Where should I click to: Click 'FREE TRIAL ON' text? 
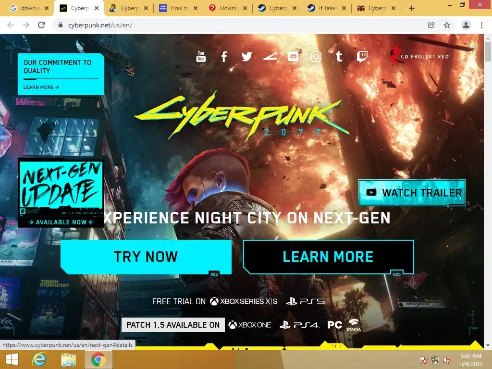click(179, 302)
